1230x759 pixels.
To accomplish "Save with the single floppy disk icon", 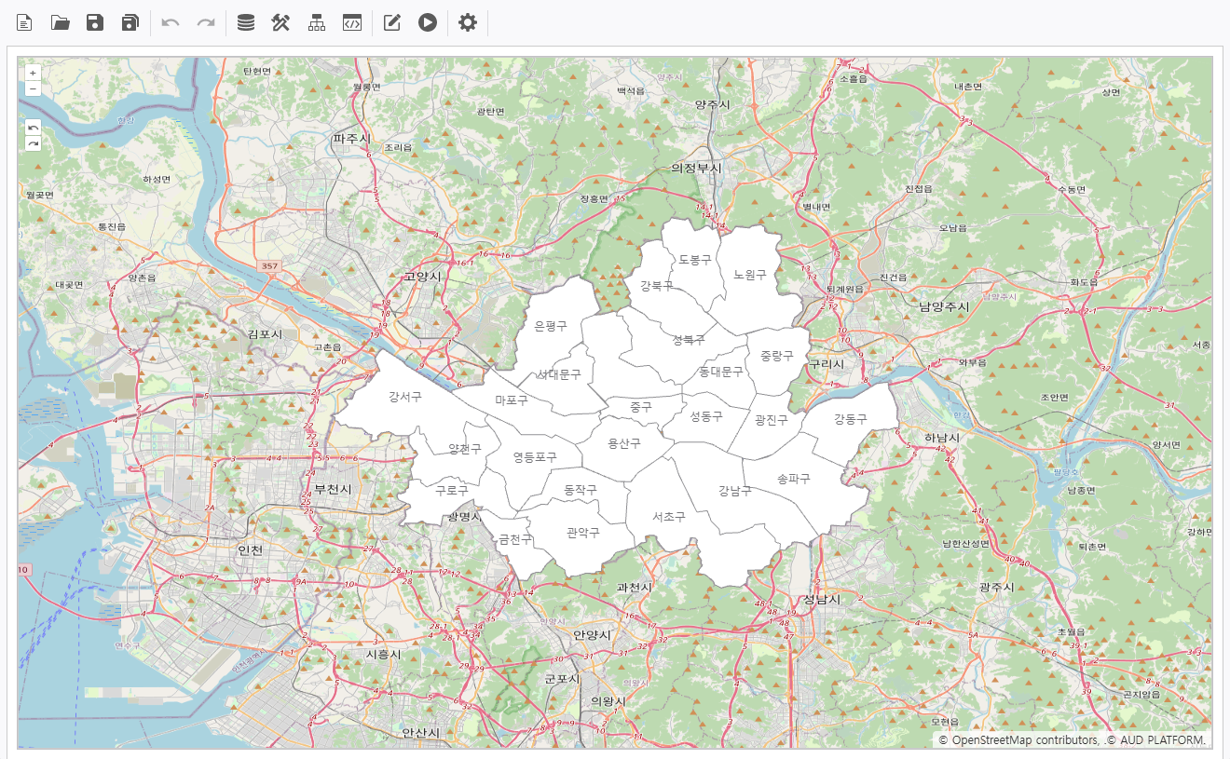I will pyautogui.click(x=95, y=22).
